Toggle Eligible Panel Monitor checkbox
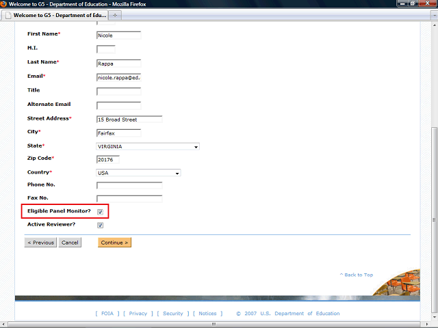438x328 pixels. click(x=101, y=212)
